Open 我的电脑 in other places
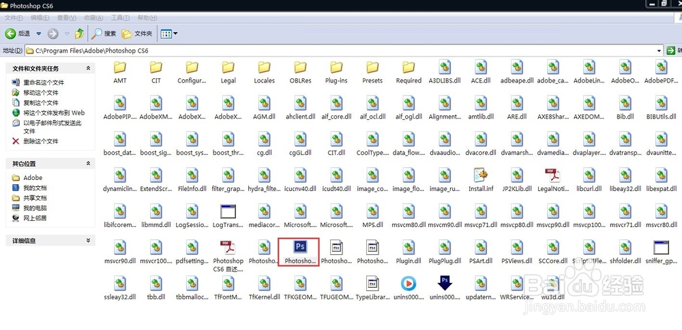Screen dimensions: 682x330 (35, 208)
